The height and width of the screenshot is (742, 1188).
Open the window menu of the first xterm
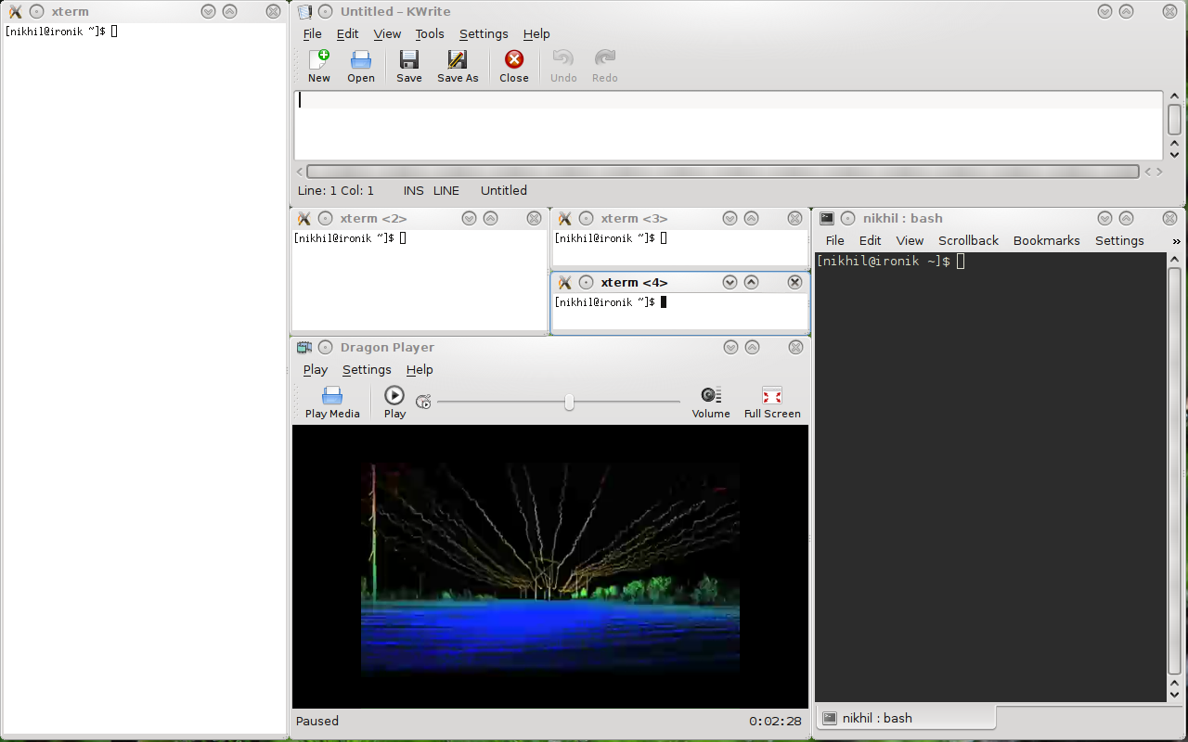point(15,12)
